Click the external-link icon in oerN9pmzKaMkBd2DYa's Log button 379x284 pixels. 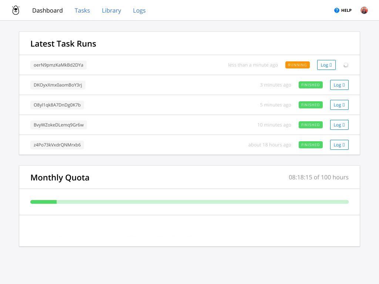331,65
